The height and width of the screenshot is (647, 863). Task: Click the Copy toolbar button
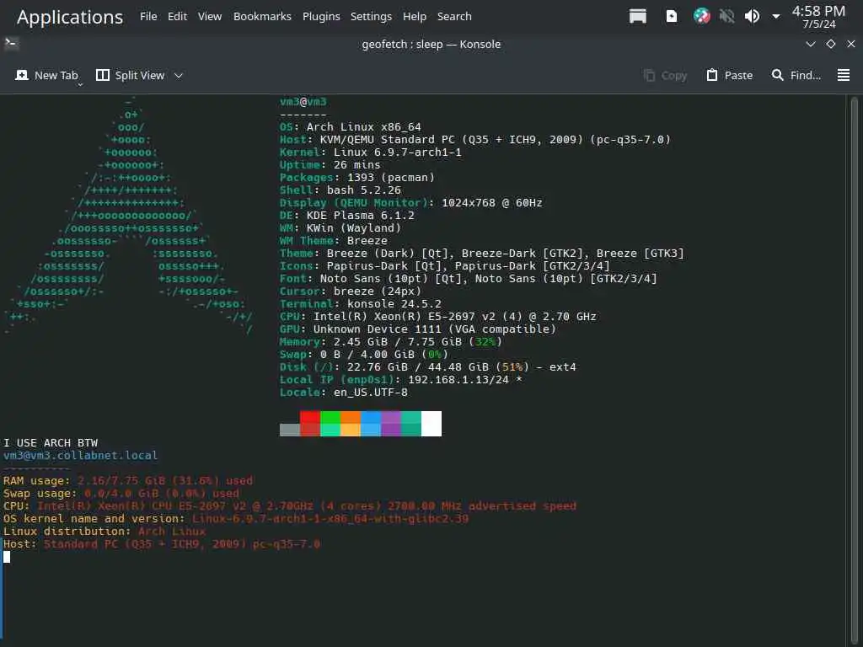(x=666, y=75)
